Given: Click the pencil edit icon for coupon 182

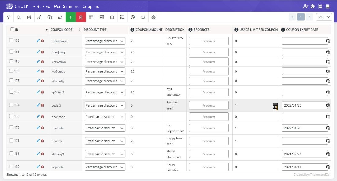Looking at the screenshot, I should [38, 41].
